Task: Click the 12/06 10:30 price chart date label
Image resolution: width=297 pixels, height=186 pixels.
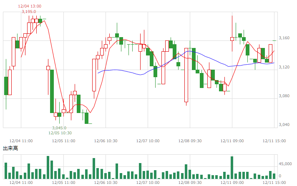Action: tap(106, 141)
